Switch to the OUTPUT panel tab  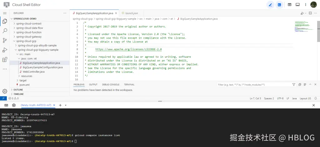(x=93, y=85)
